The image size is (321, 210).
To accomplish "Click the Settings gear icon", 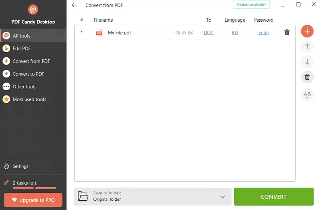I will click(6, 166).
